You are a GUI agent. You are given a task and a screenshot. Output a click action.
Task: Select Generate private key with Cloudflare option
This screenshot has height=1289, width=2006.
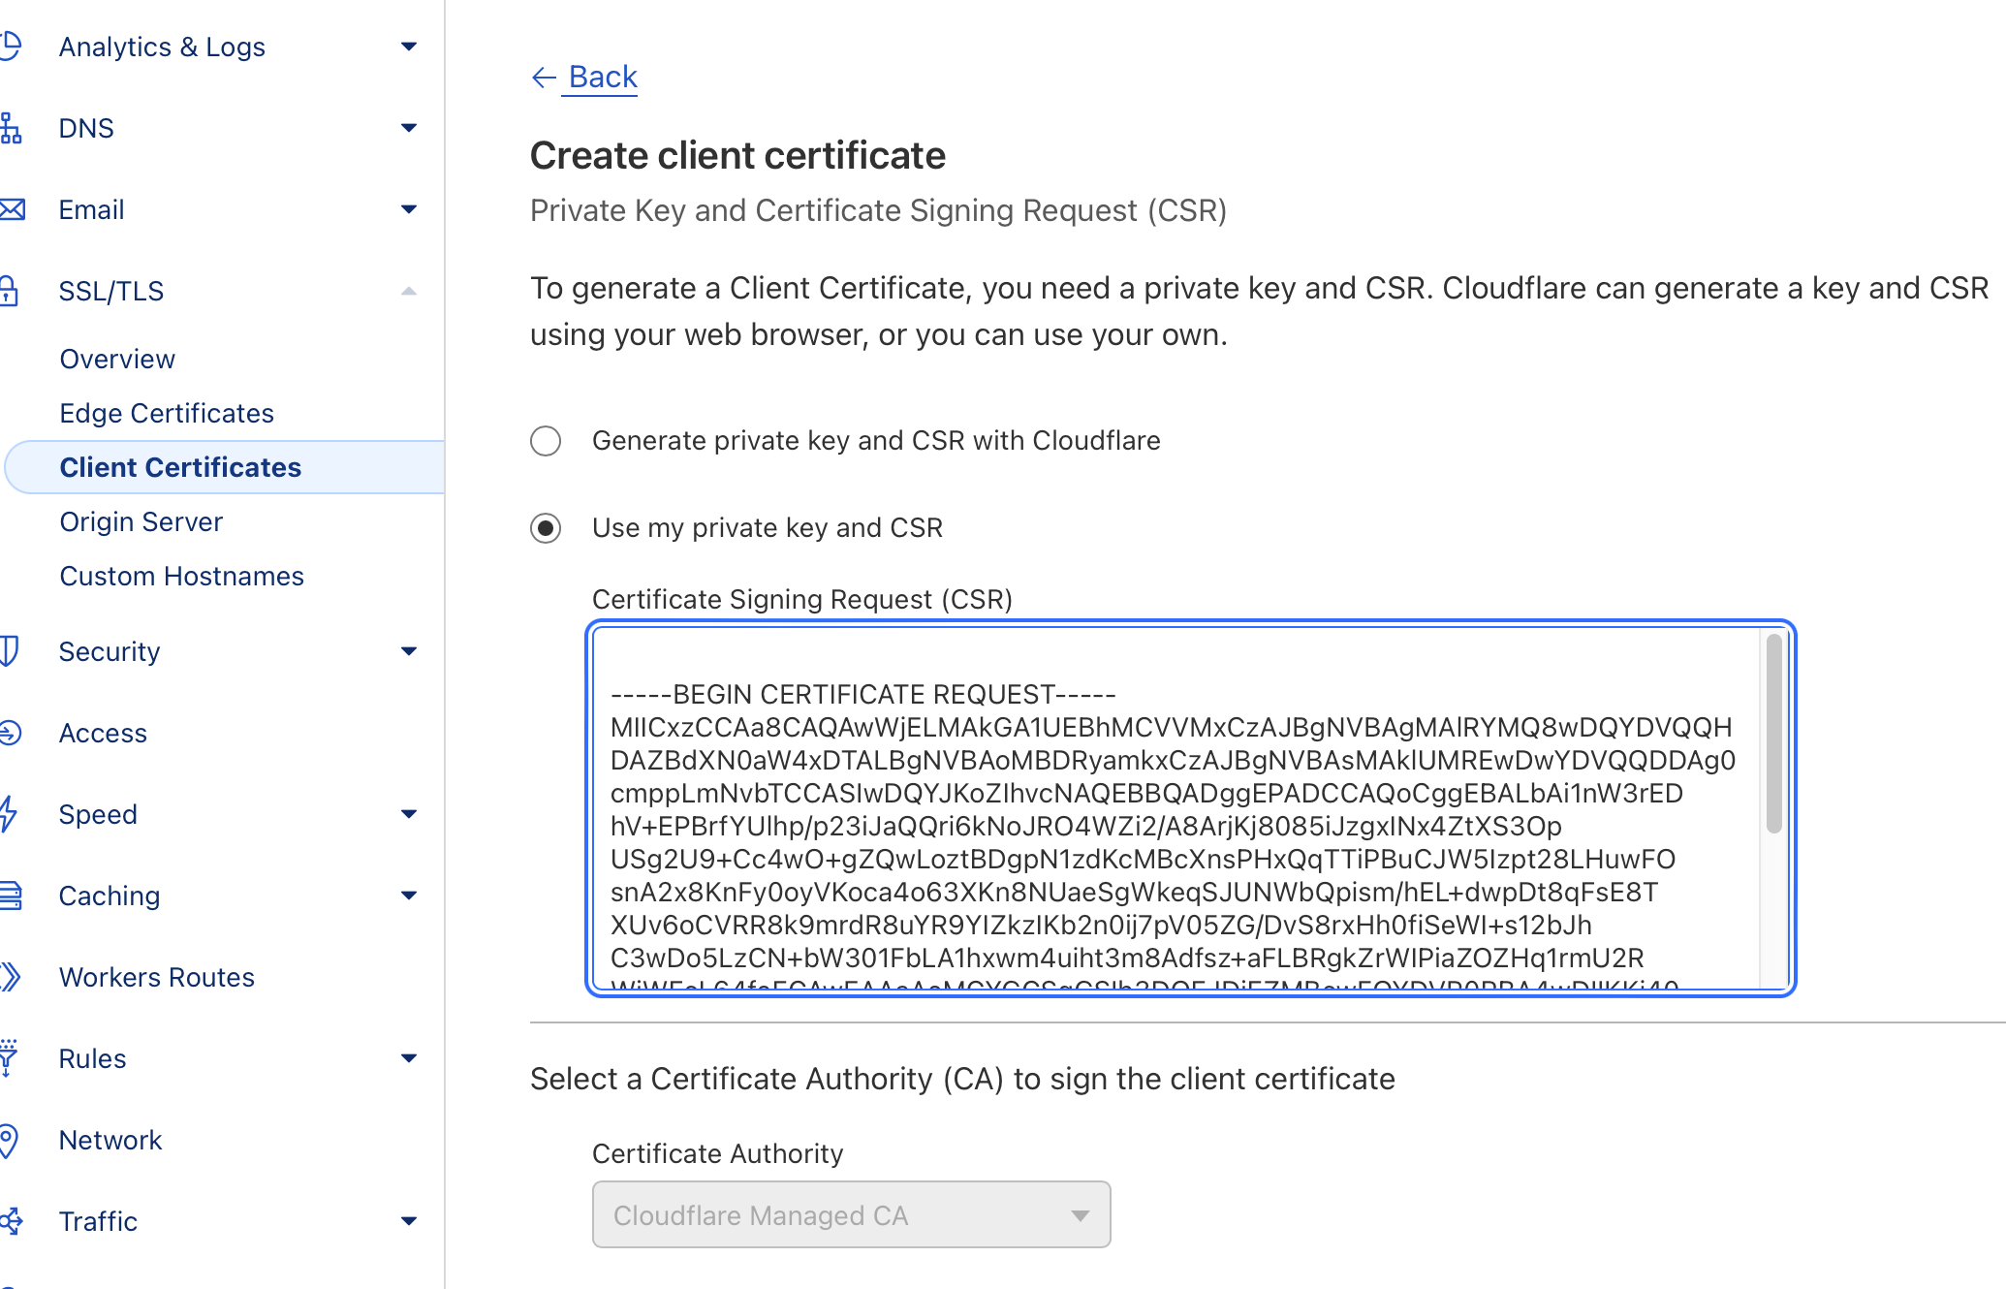point(546,441)
